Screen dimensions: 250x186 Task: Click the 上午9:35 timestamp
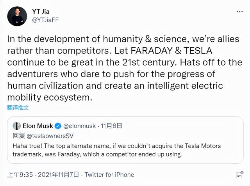pyautogui.click(x=19, y=175)
